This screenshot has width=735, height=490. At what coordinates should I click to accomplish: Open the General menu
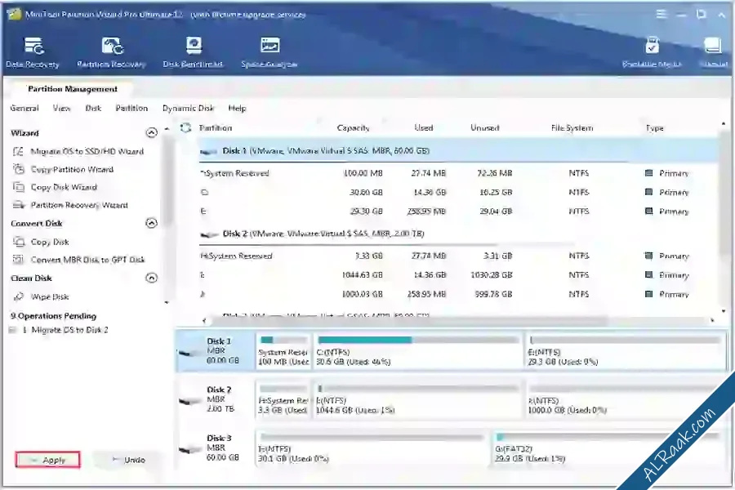pyautogui.click(x=24, y=108)
